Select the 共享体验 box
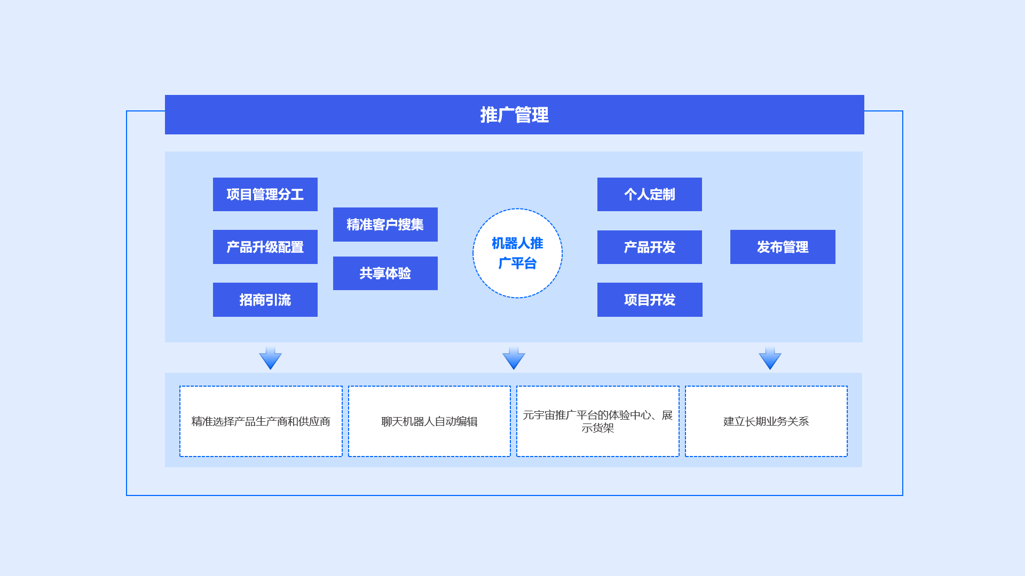Image resolution: width=1025 pixels, height=576 pixels. (385, 274)
